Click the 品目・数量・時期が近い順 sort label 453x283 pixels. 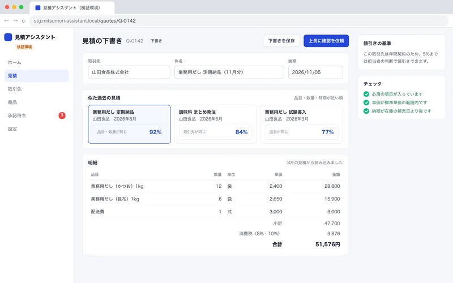[x=318, y=98]
